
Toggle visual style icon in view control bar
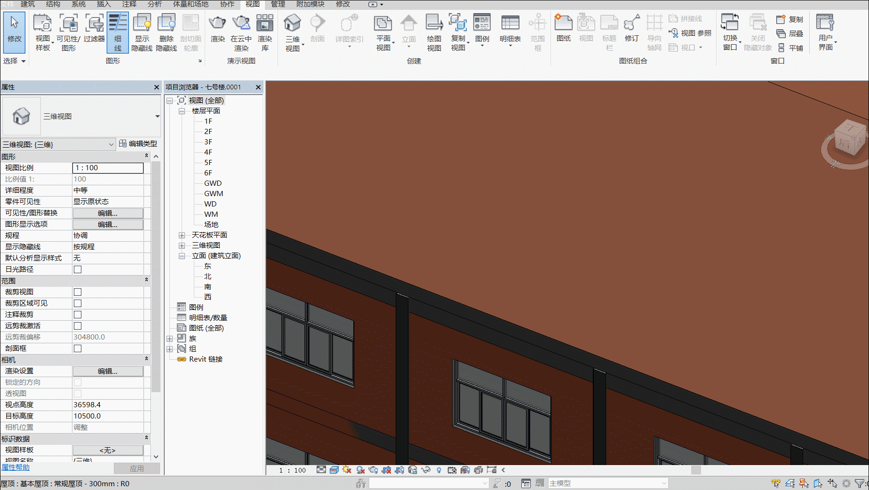(334, 470)
